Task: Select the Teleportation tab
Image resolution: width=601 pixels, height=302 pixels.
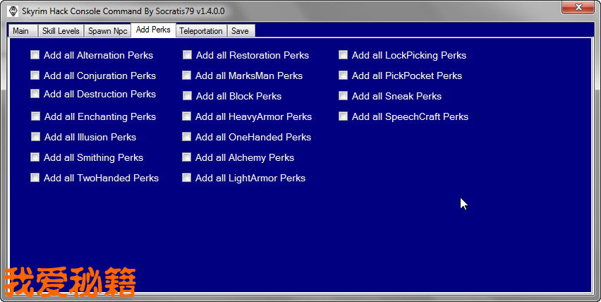Action: 201,31
